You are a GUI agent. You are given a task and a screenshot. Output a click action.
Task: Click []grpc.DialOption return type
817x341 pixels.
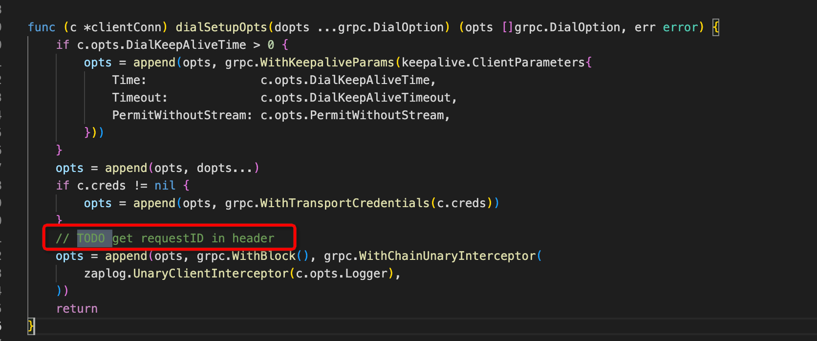point(561,27)
